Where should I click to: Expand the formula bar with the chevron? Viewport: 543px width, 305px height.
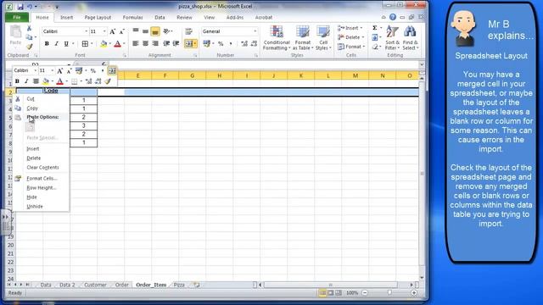pyautogui.click(x=422, y=64)
